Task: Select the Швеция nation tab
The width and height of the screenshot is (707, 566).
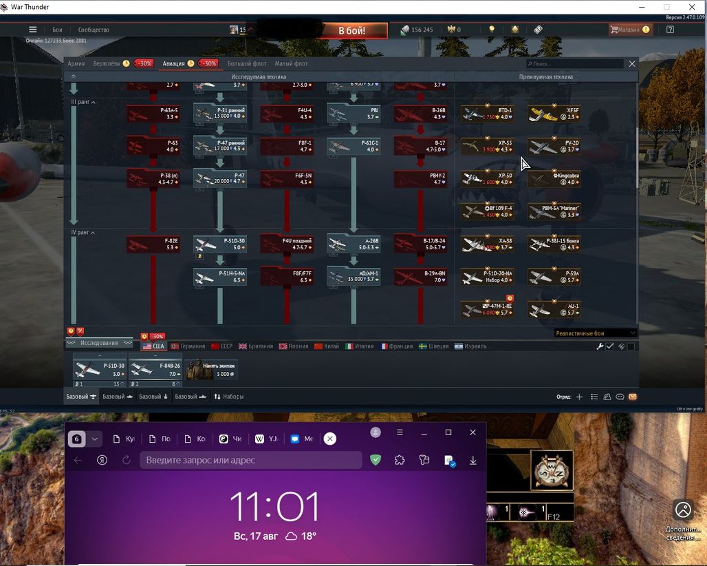Action: [x=434, y=346]
